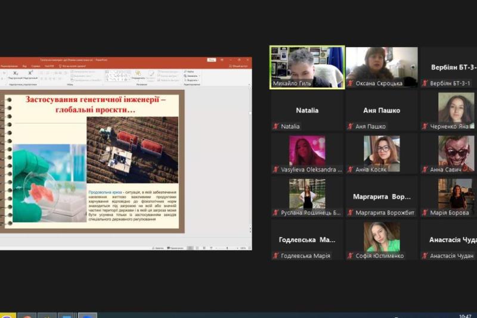Adjust the zoom slider in status bar
The image size is (477, 318).
click(228, 248)
